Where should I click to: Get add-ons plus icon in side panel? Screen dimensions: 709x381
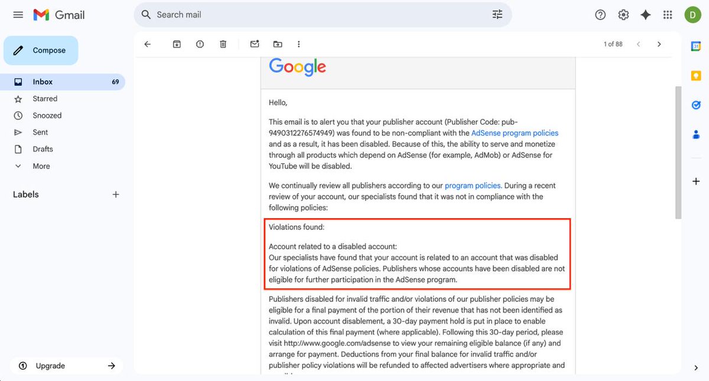(x=696, y=181)
